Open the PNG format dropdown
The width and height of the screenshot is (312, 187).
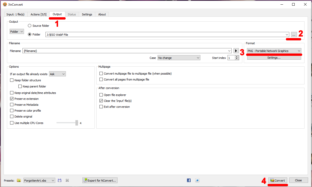point(274,51)
